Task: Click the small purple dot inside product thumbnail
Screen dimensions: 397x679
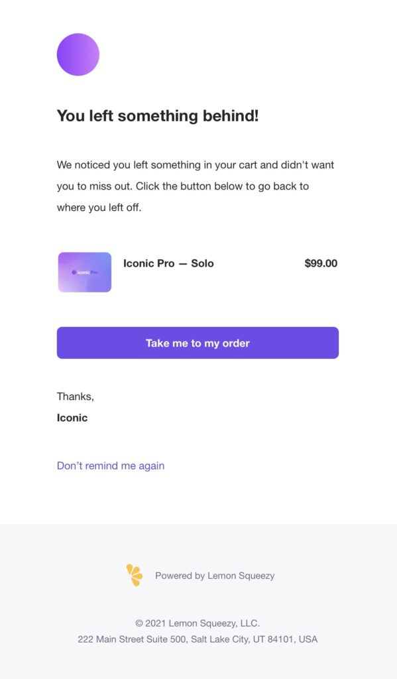Action: pyautogui.click(x=74, y=273)
